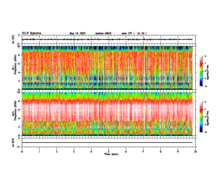This screenshot has height=170, width=220.
Task: Click the ch.2 spectrogram panel
Action: tap(107, 114)
